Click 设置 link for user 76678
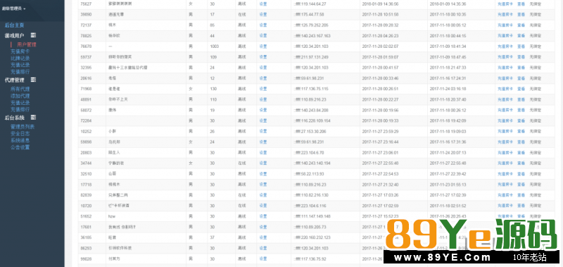 click(263, 46)
